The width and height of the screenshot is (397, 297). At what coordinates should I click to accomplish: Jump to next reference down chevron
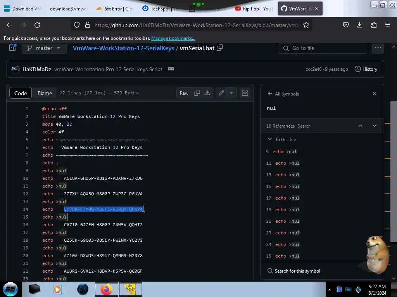[374, 126]
